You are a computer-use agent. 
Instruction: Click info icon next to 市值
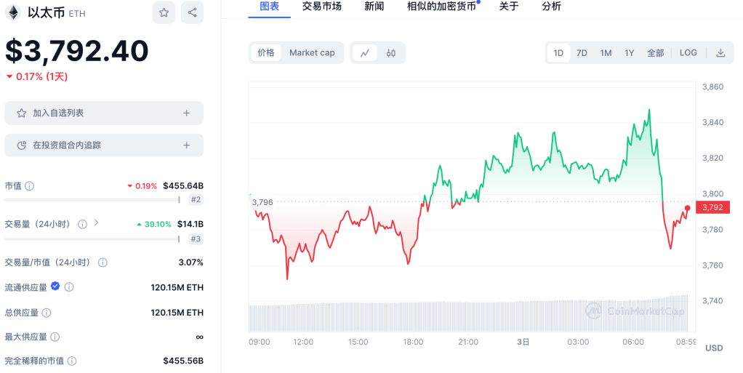30,186
